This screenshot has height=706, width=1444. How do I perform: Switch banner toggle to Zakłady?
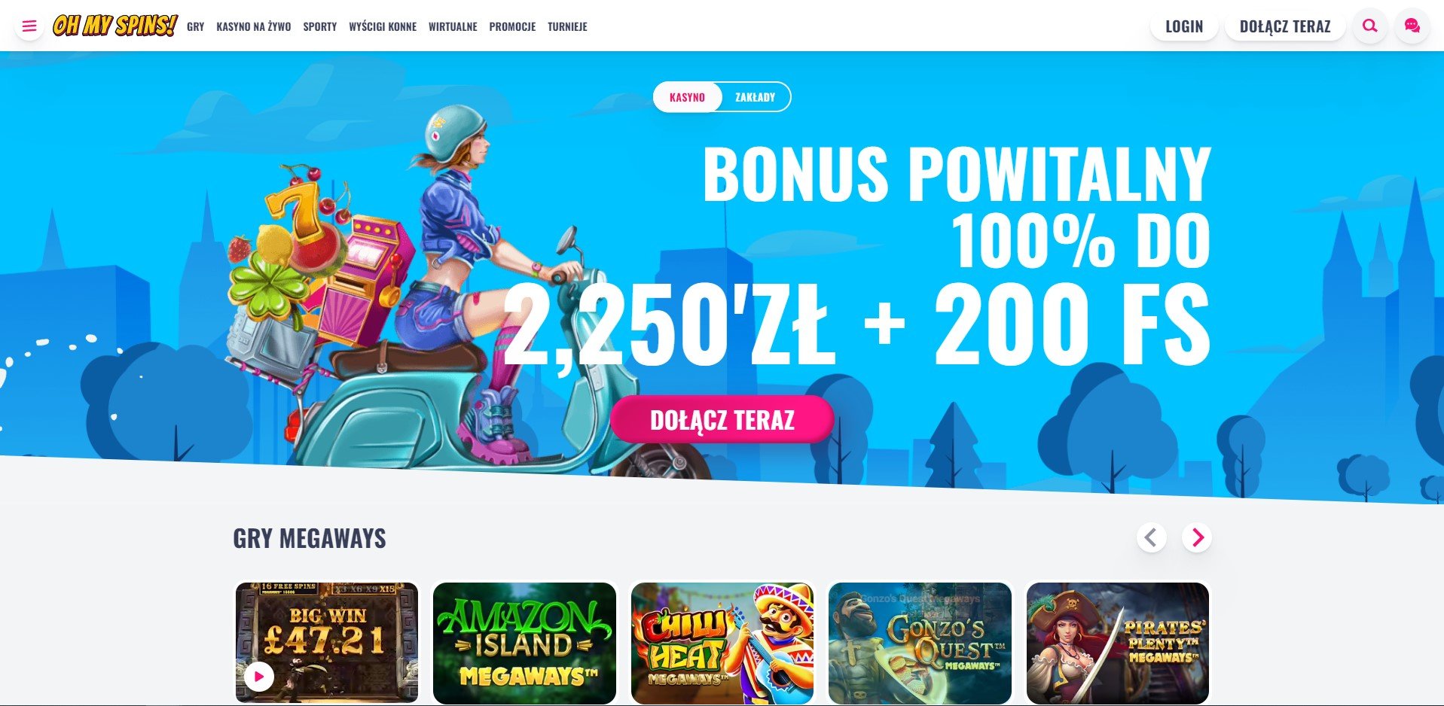755,97
